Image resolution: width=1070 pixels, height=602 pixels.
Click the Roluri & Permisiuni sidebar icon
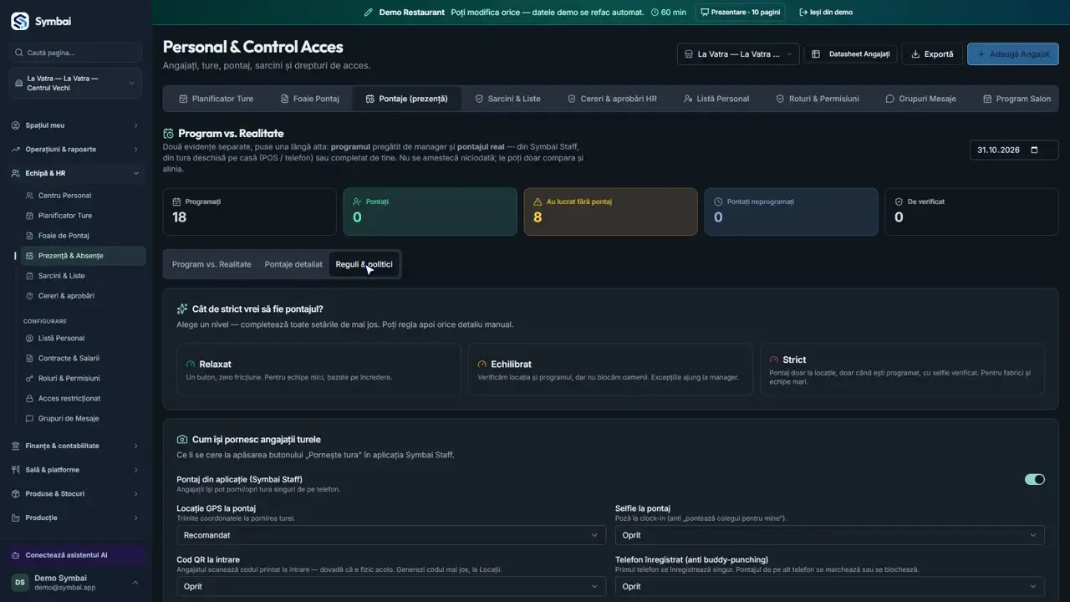30,379
